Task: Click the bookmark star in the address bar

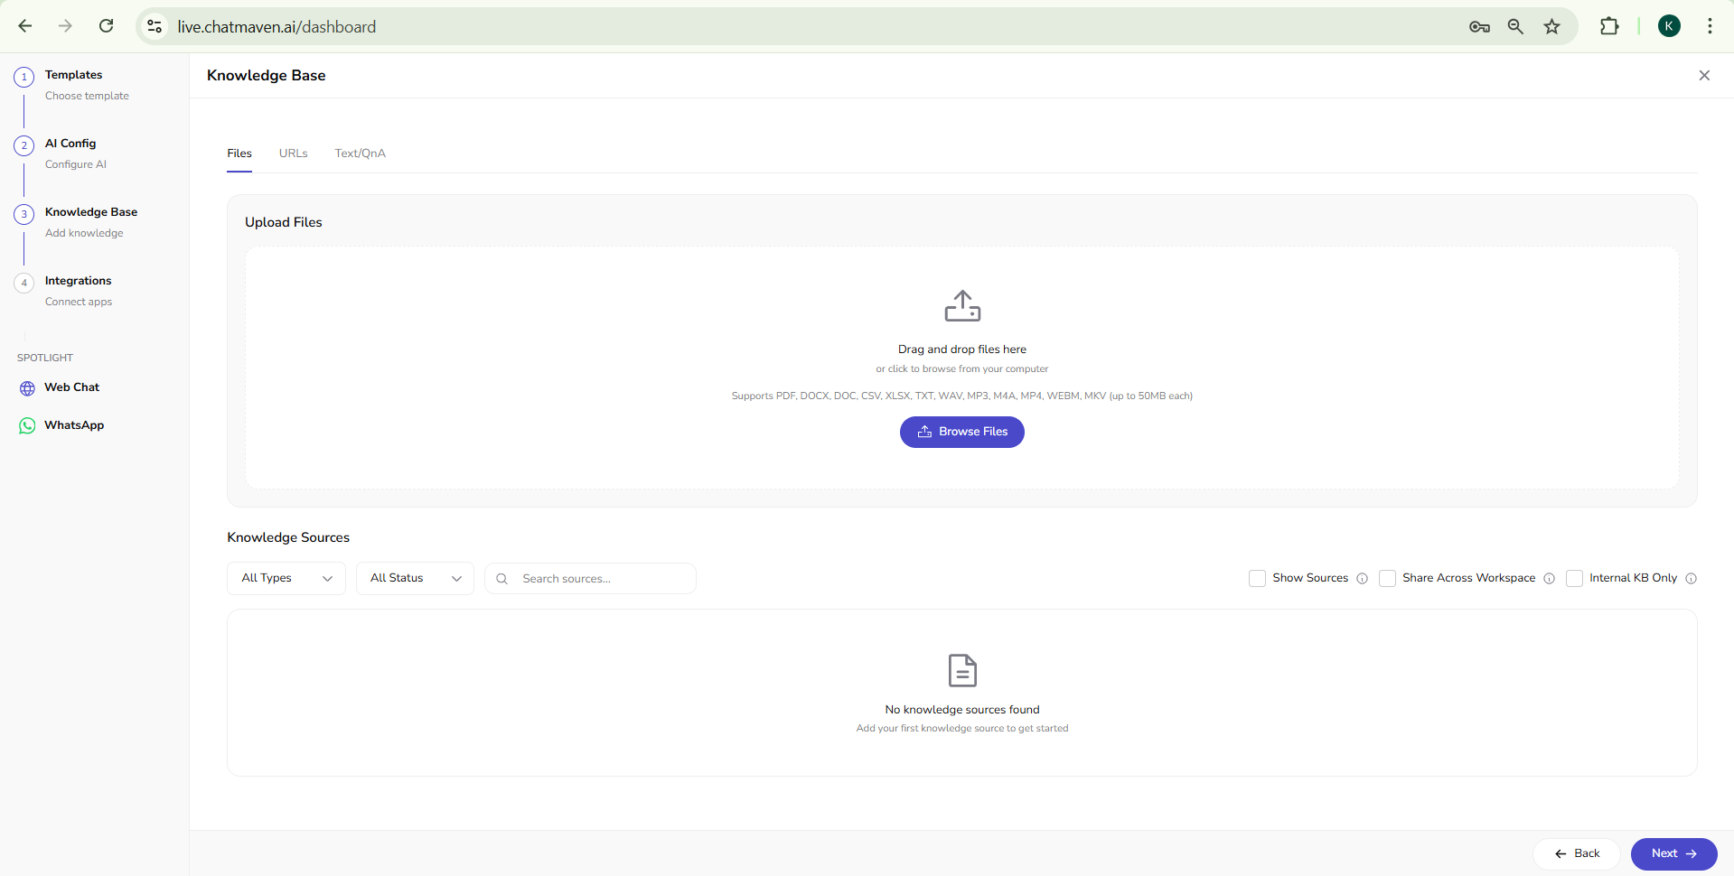Action: point(1551,26)
